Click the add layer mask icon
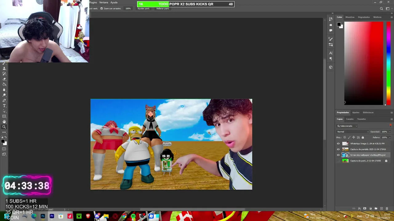Screen dimensions: 394x221 pos(365,208)
